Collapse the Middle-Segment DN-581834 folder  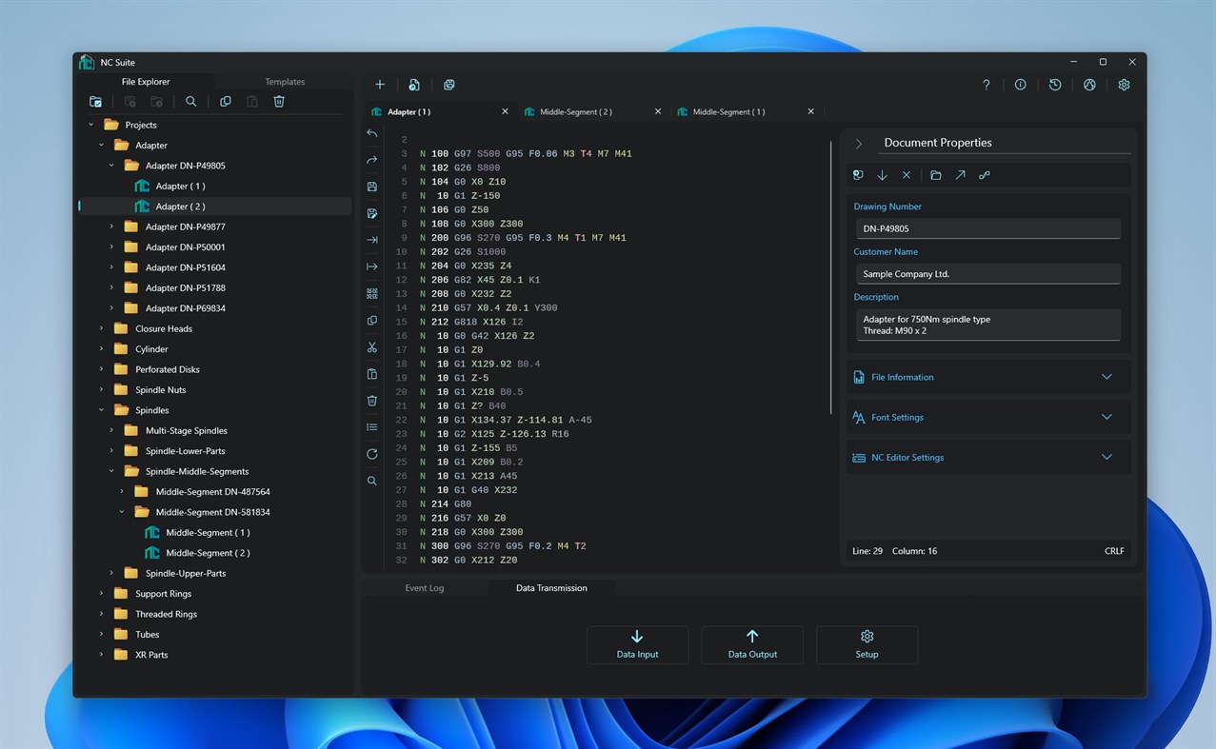(121, 511)
